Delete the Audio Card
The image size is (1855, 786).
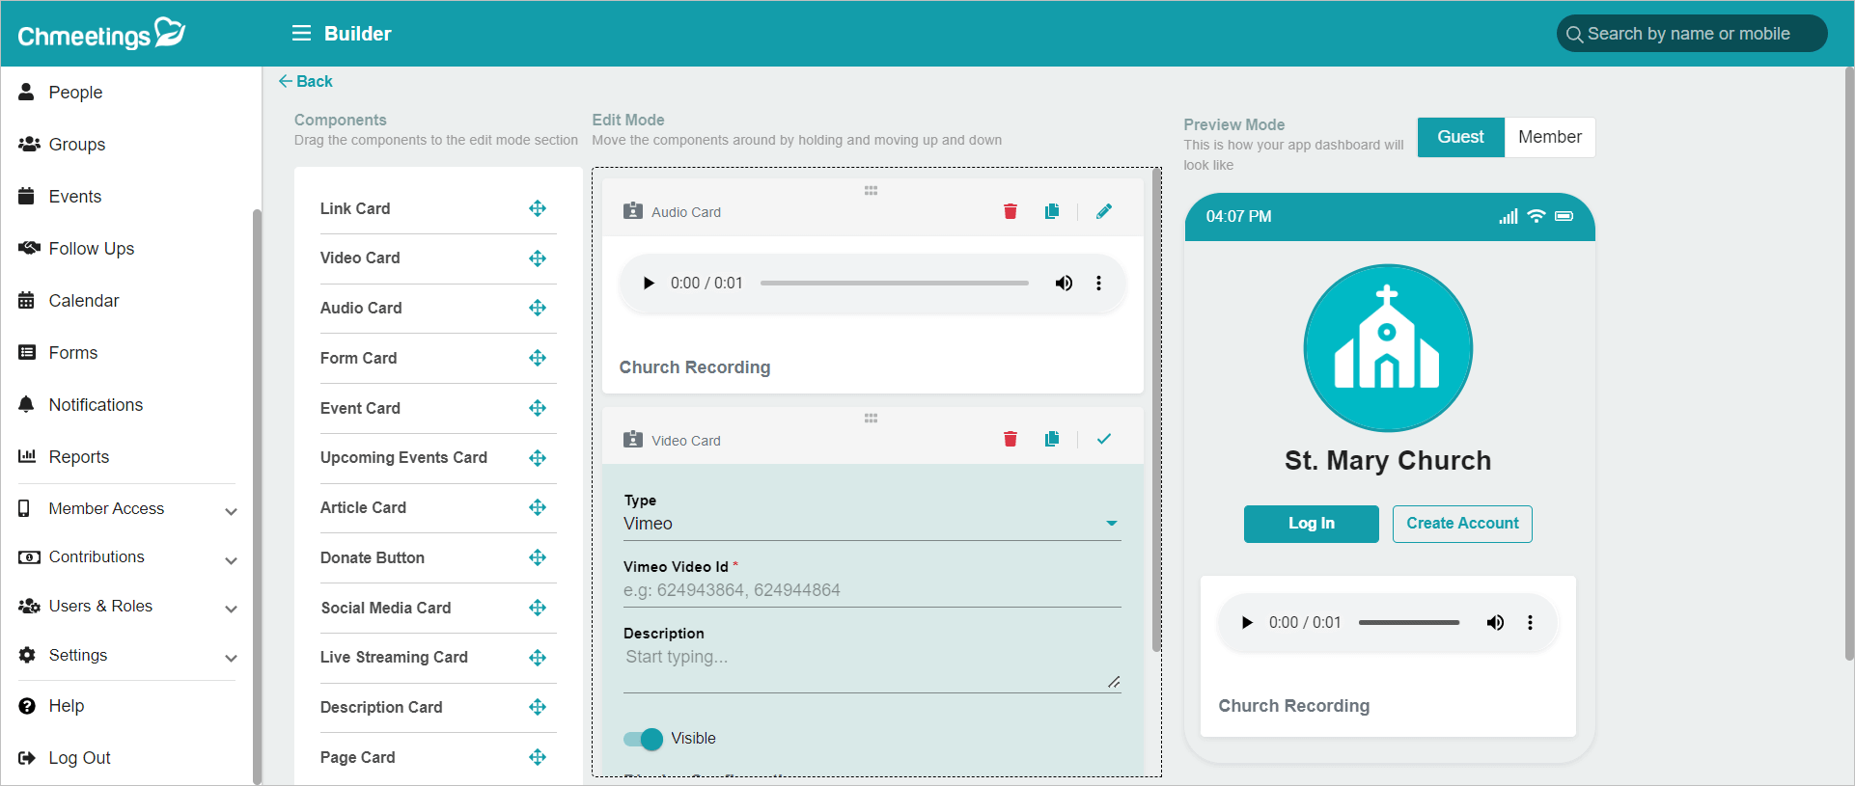[1011, 211]
